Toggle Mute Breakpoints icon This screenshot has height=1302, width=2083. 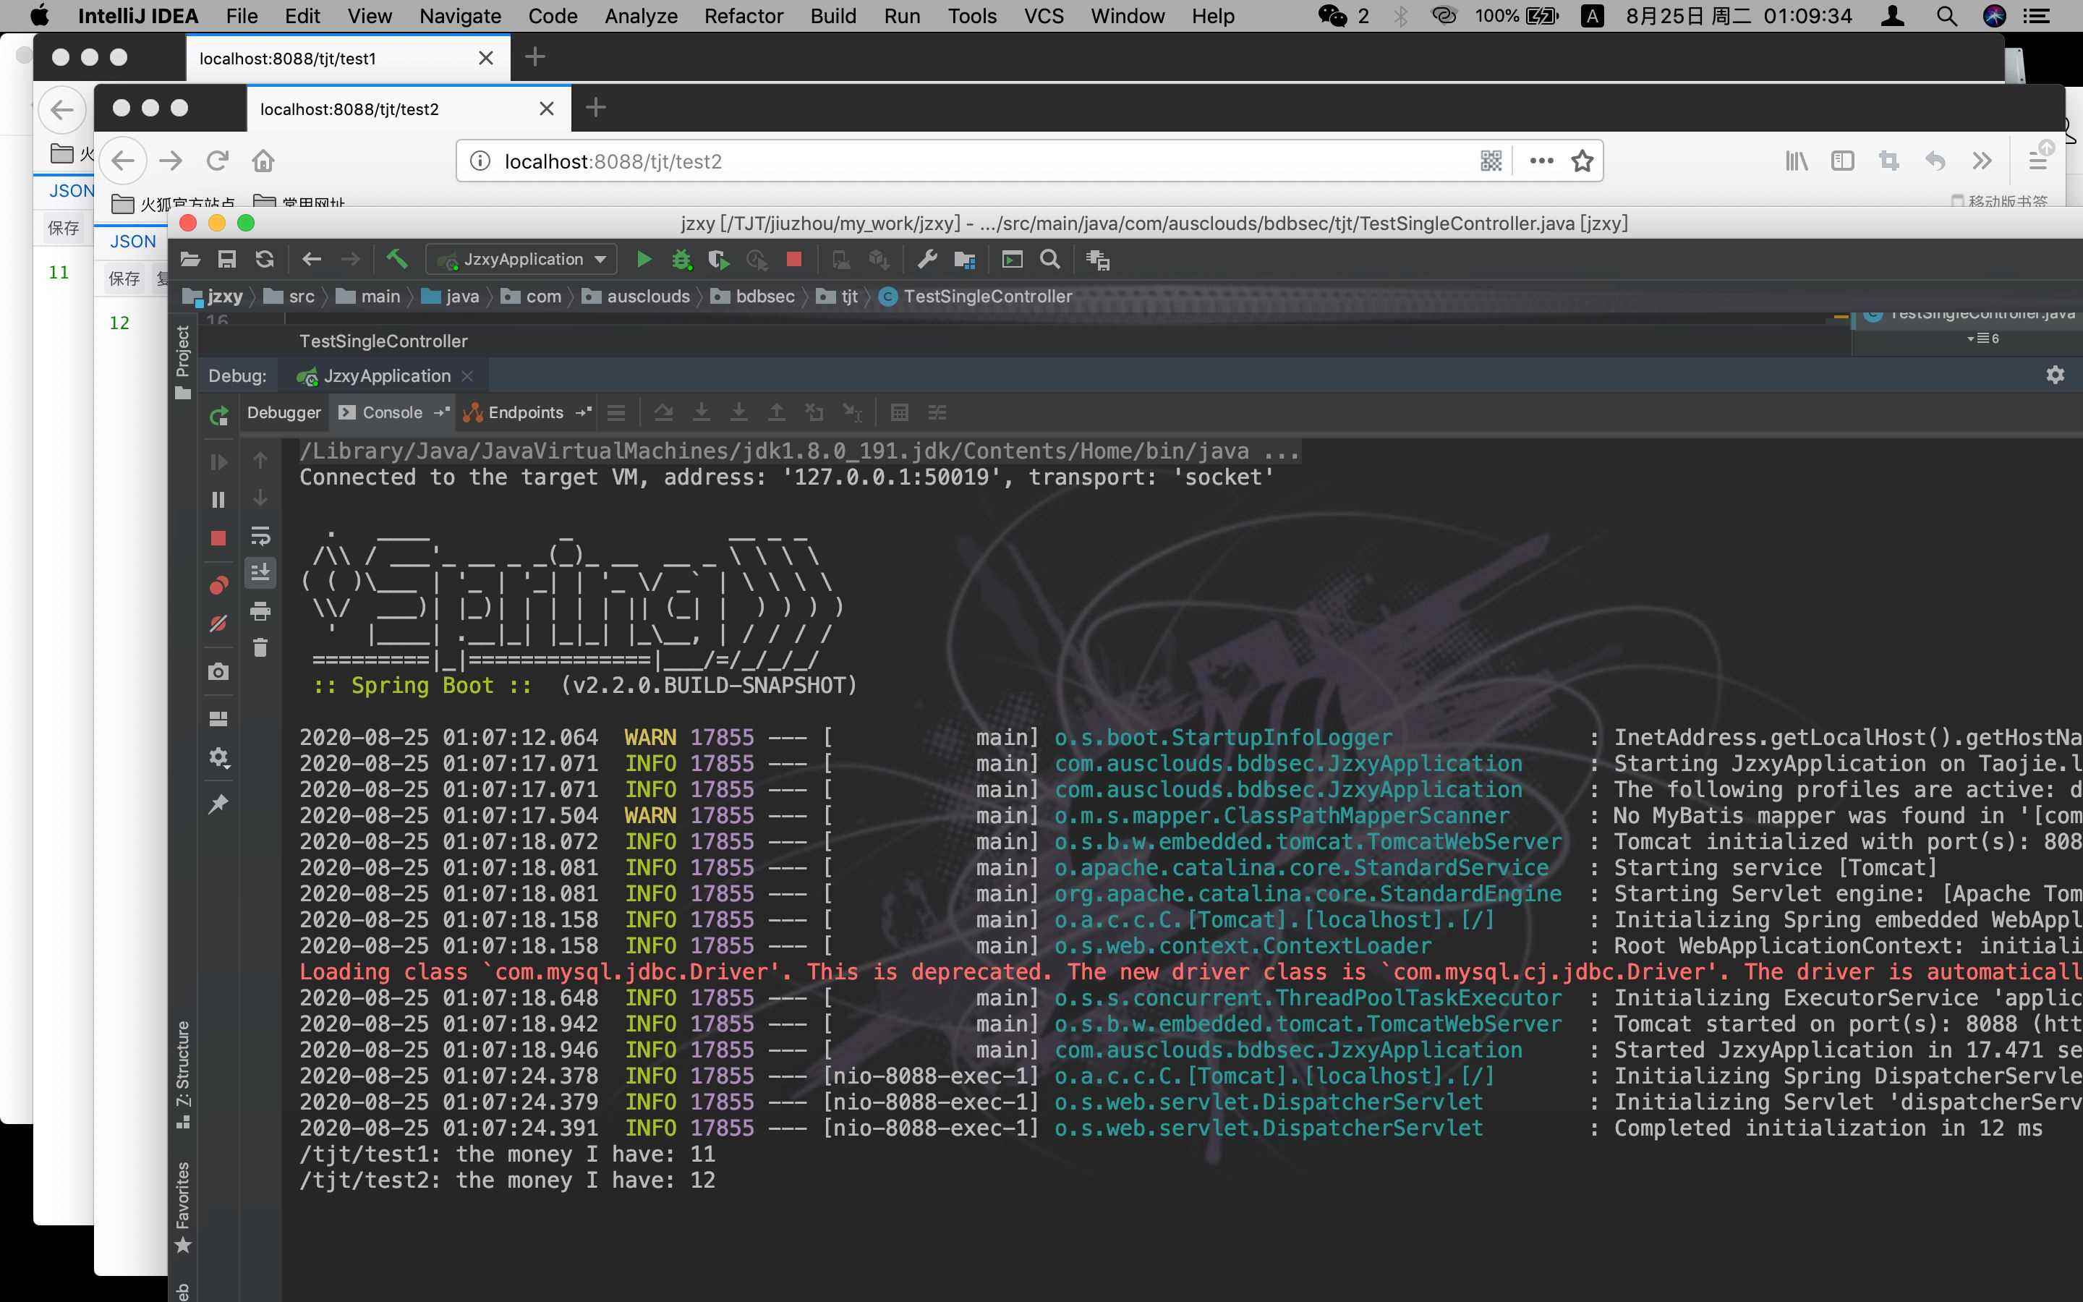pos(218,624)
